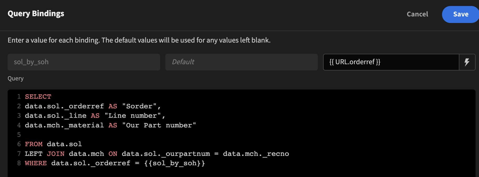Save the query bindings
This screenshot has width=479, height=177.
(460, 14)
